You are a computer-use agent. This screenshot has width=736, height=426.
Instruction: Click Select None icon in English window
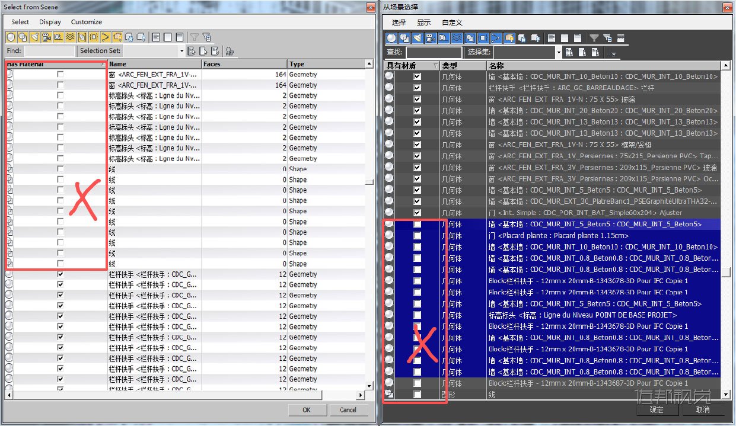[168, 37]
